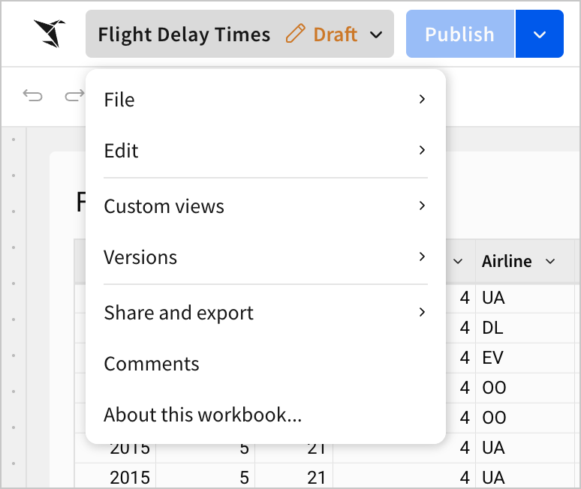Open the Flight Delay Times workbook dropdown
The width and height of the screenshot is (581, 489).
pos(377,34)
